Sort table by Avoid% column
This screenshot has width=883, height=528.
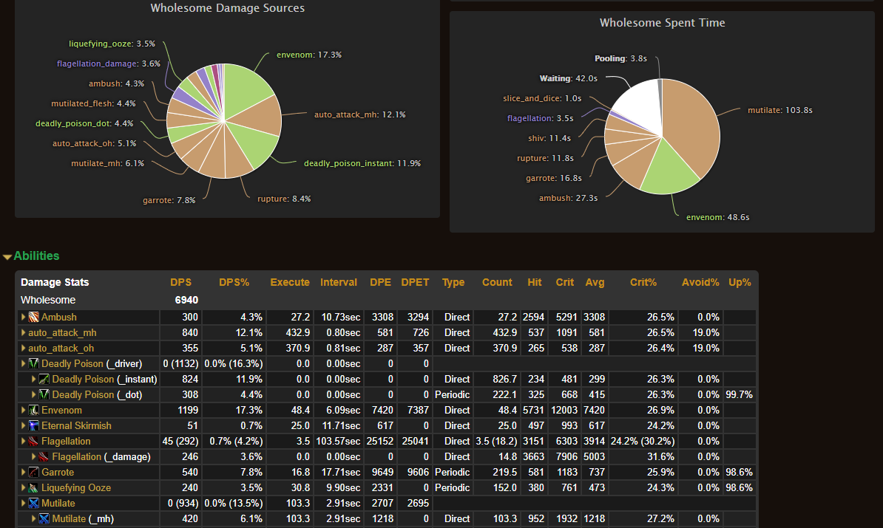click(700, 282)
